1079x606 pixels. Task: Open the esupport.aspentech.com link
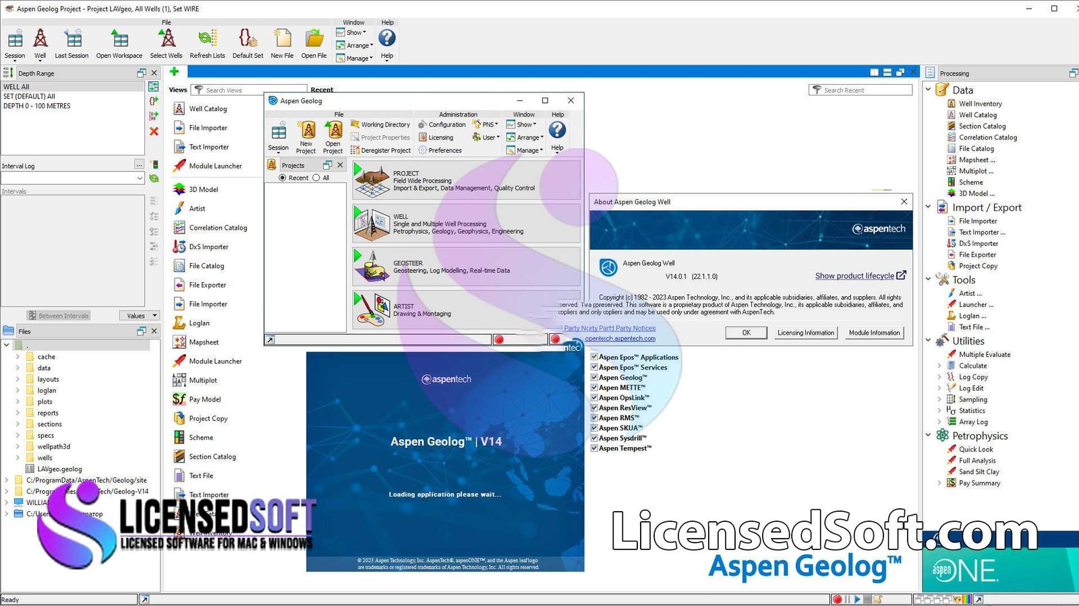pyautogui.click(x=620, y=339)
